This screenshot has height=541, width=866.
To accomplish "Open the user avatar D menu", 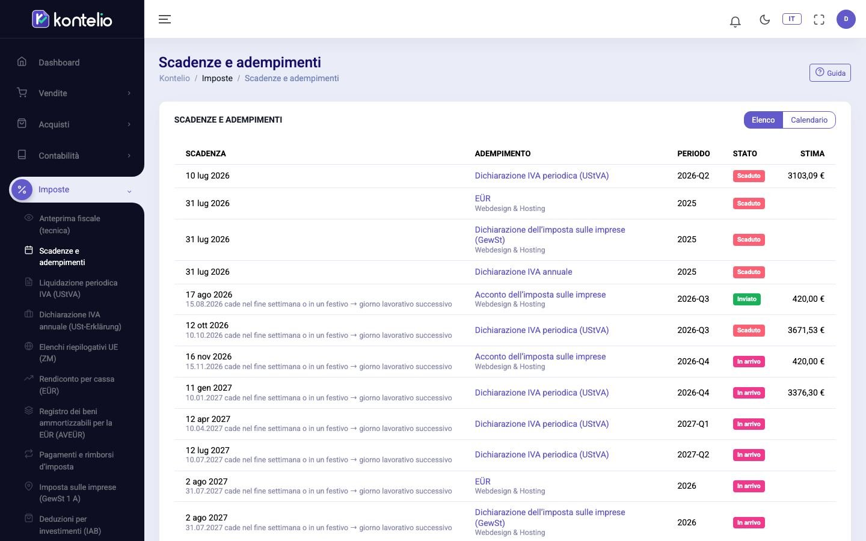I will tap(846, 19).
